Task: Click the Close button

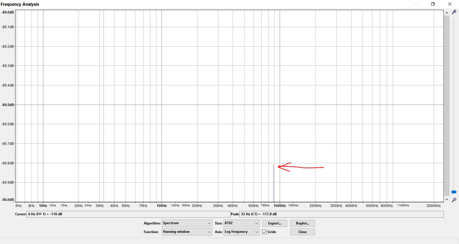Action: (x=303, y=232)
